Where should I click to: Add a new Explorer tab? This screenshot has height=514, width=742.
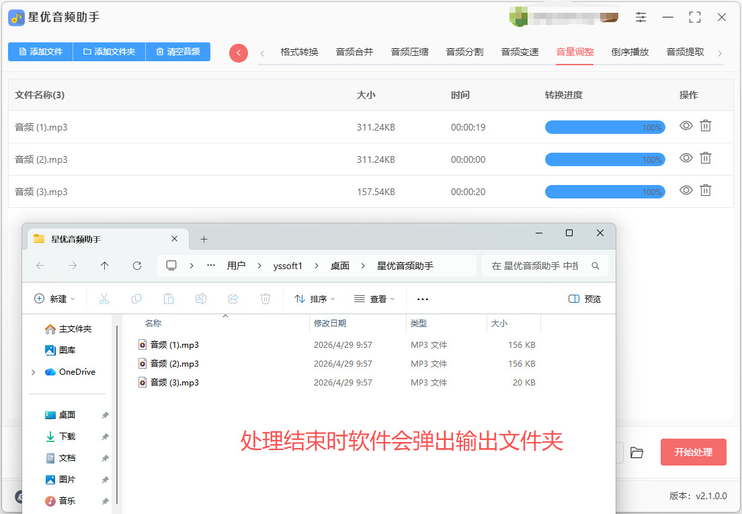point(204,240)
